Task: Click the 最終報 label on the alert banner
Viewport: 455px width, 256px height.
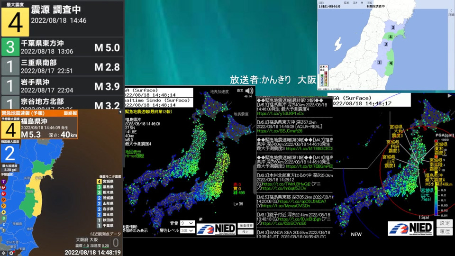Action: click(x=70, y=113)
